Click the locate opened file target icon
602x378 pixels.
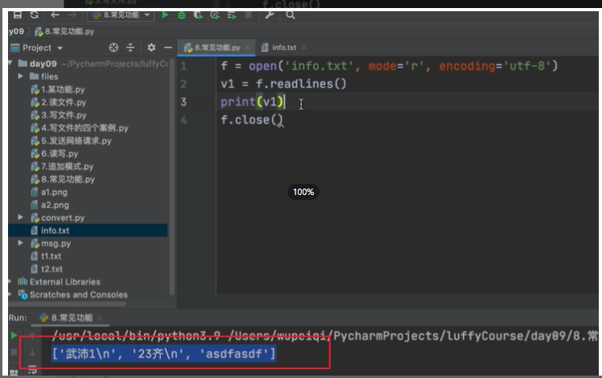click(114, 47)
